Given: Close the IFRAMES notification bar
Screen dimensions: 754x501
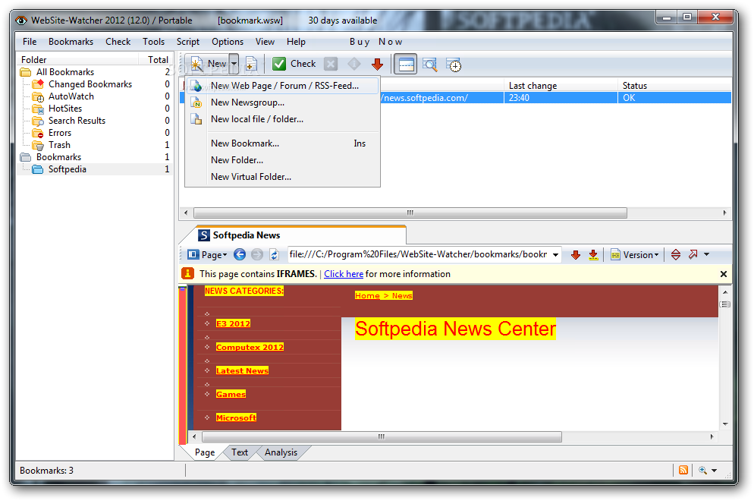Looking at the screenshot, I should (723, 274).
